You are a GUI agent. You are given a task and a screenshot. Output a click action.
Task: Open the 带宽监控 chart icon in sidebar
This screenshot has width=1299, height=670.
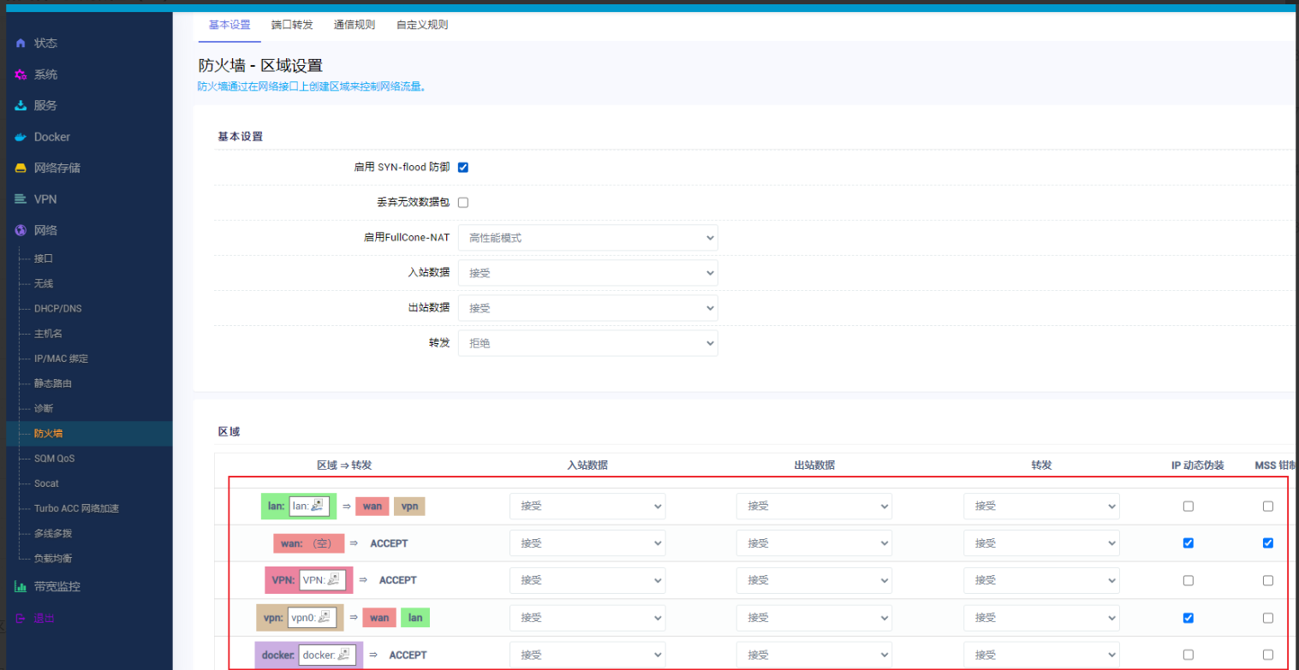(x=21, y=587)
